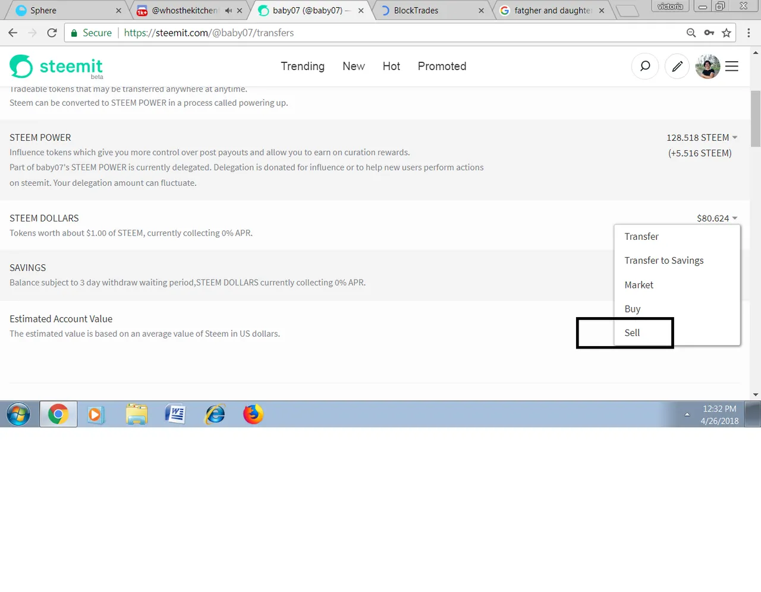
Task: Click the (+5.516 STEEM) delegation amount
Action: click(x=700, y=153)
